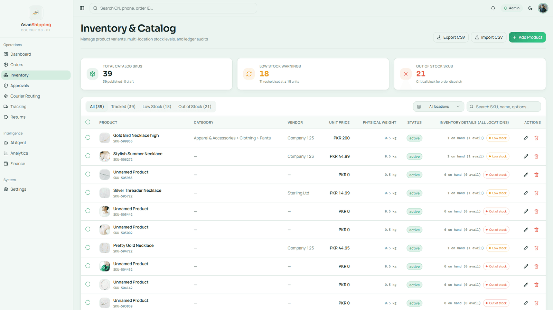The width and height of the screenshot is (553, 310).
Task: Open the AI Agent section
Action: click(x=36, y=143)
